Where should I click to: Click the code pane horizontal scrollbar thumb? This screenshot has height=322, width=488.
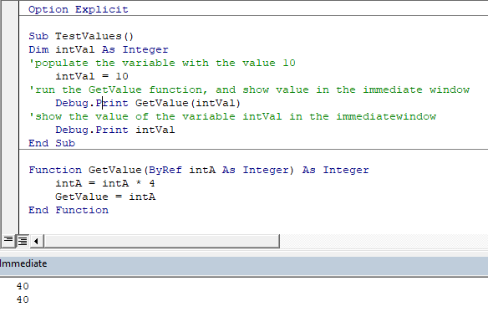coord(161,241)
